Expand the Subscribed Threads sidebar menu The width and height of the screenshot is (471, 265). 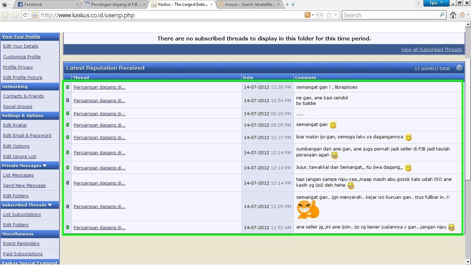pos(50,205)
